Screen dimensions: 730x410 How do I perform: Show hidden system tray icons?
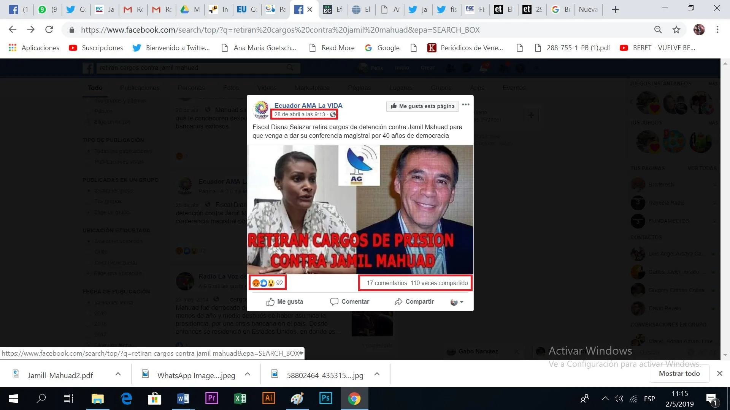tap(605, 399)
